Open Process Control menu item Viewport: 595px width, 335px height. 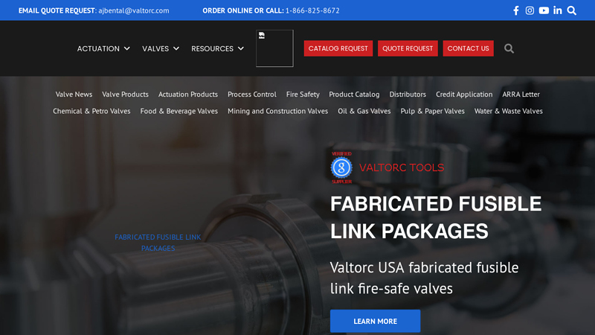coord(252,95)
